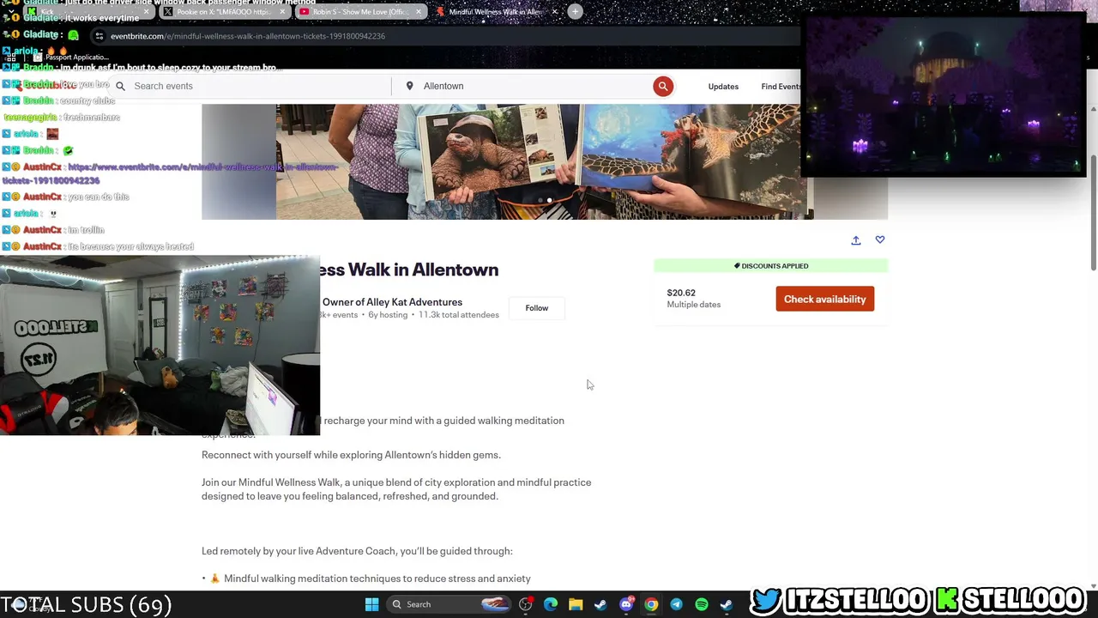This screenshot has height=618, width=1098.
Task: Click the page vertical scrollbar thumb
Action: [1092, 213]
